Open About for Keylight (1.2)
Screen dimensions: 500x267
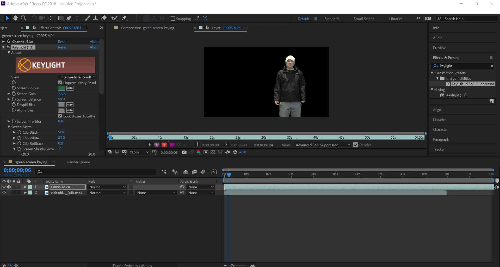(x=94, y=47)
